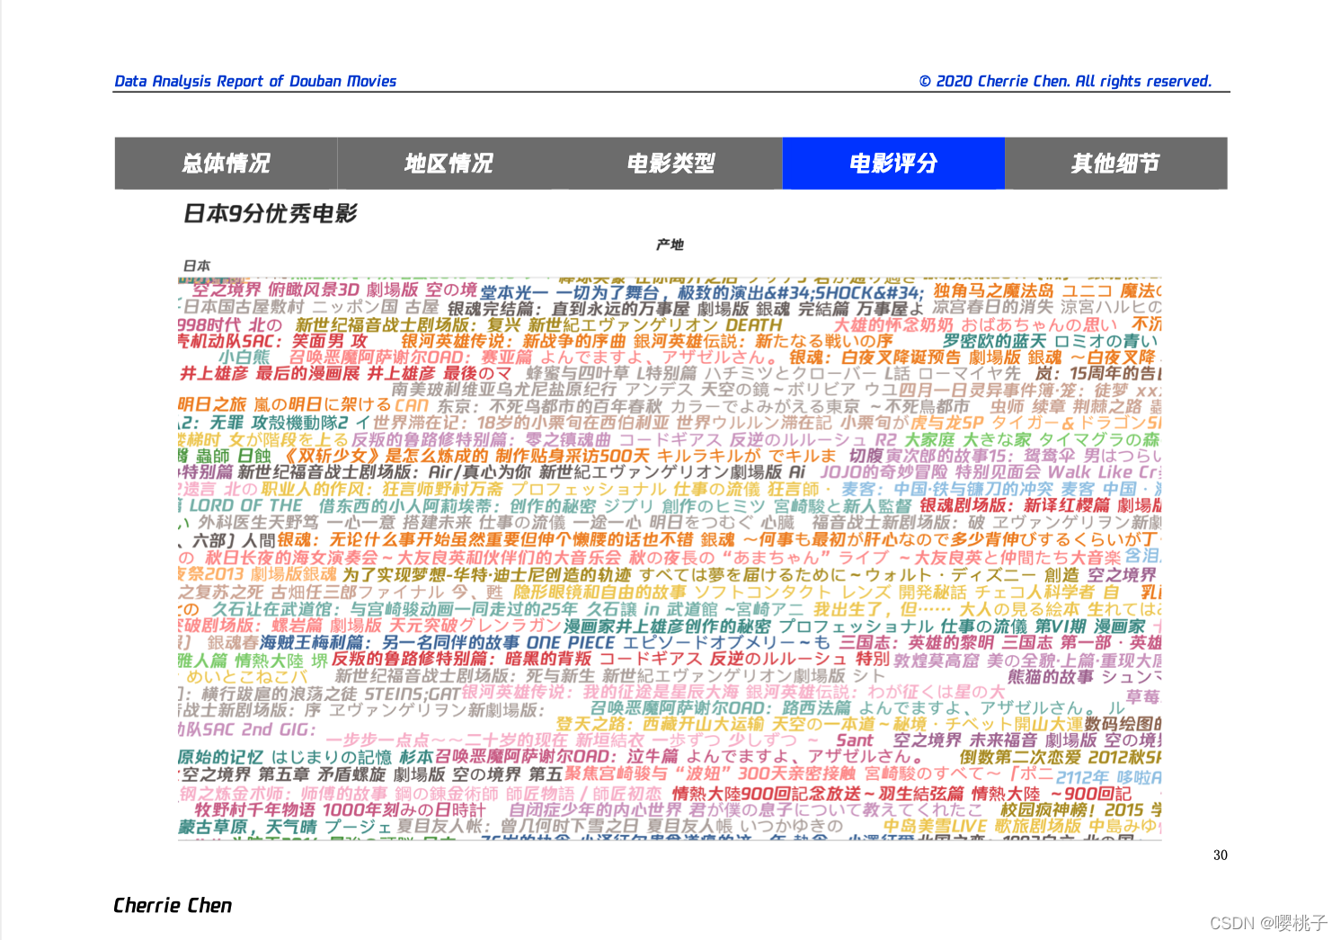Click word cloud entry 独角马之魔法岛
This screenshot has width=1341, height=940.
click(x=993, y=291)
